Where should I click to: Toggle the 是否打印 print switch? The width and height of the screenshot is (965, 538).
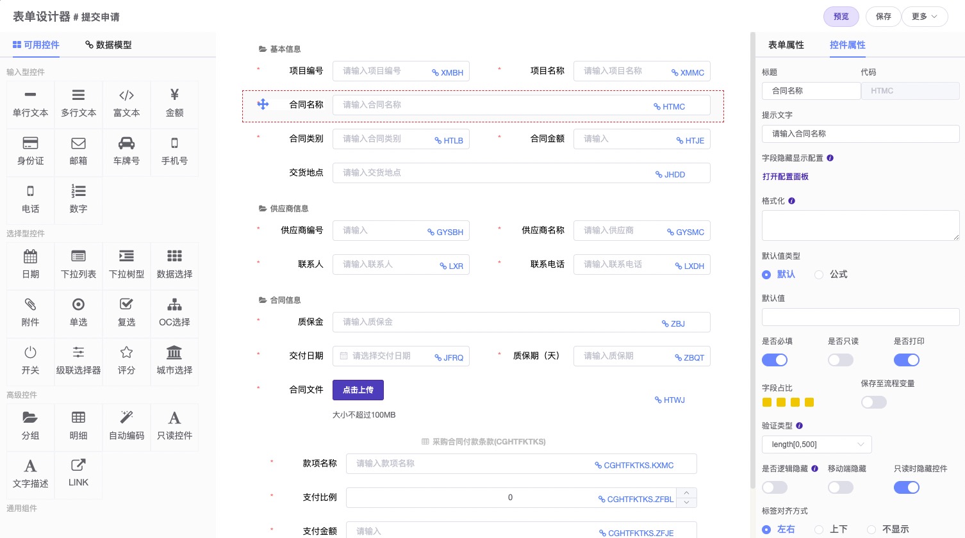tap(907, 360)
